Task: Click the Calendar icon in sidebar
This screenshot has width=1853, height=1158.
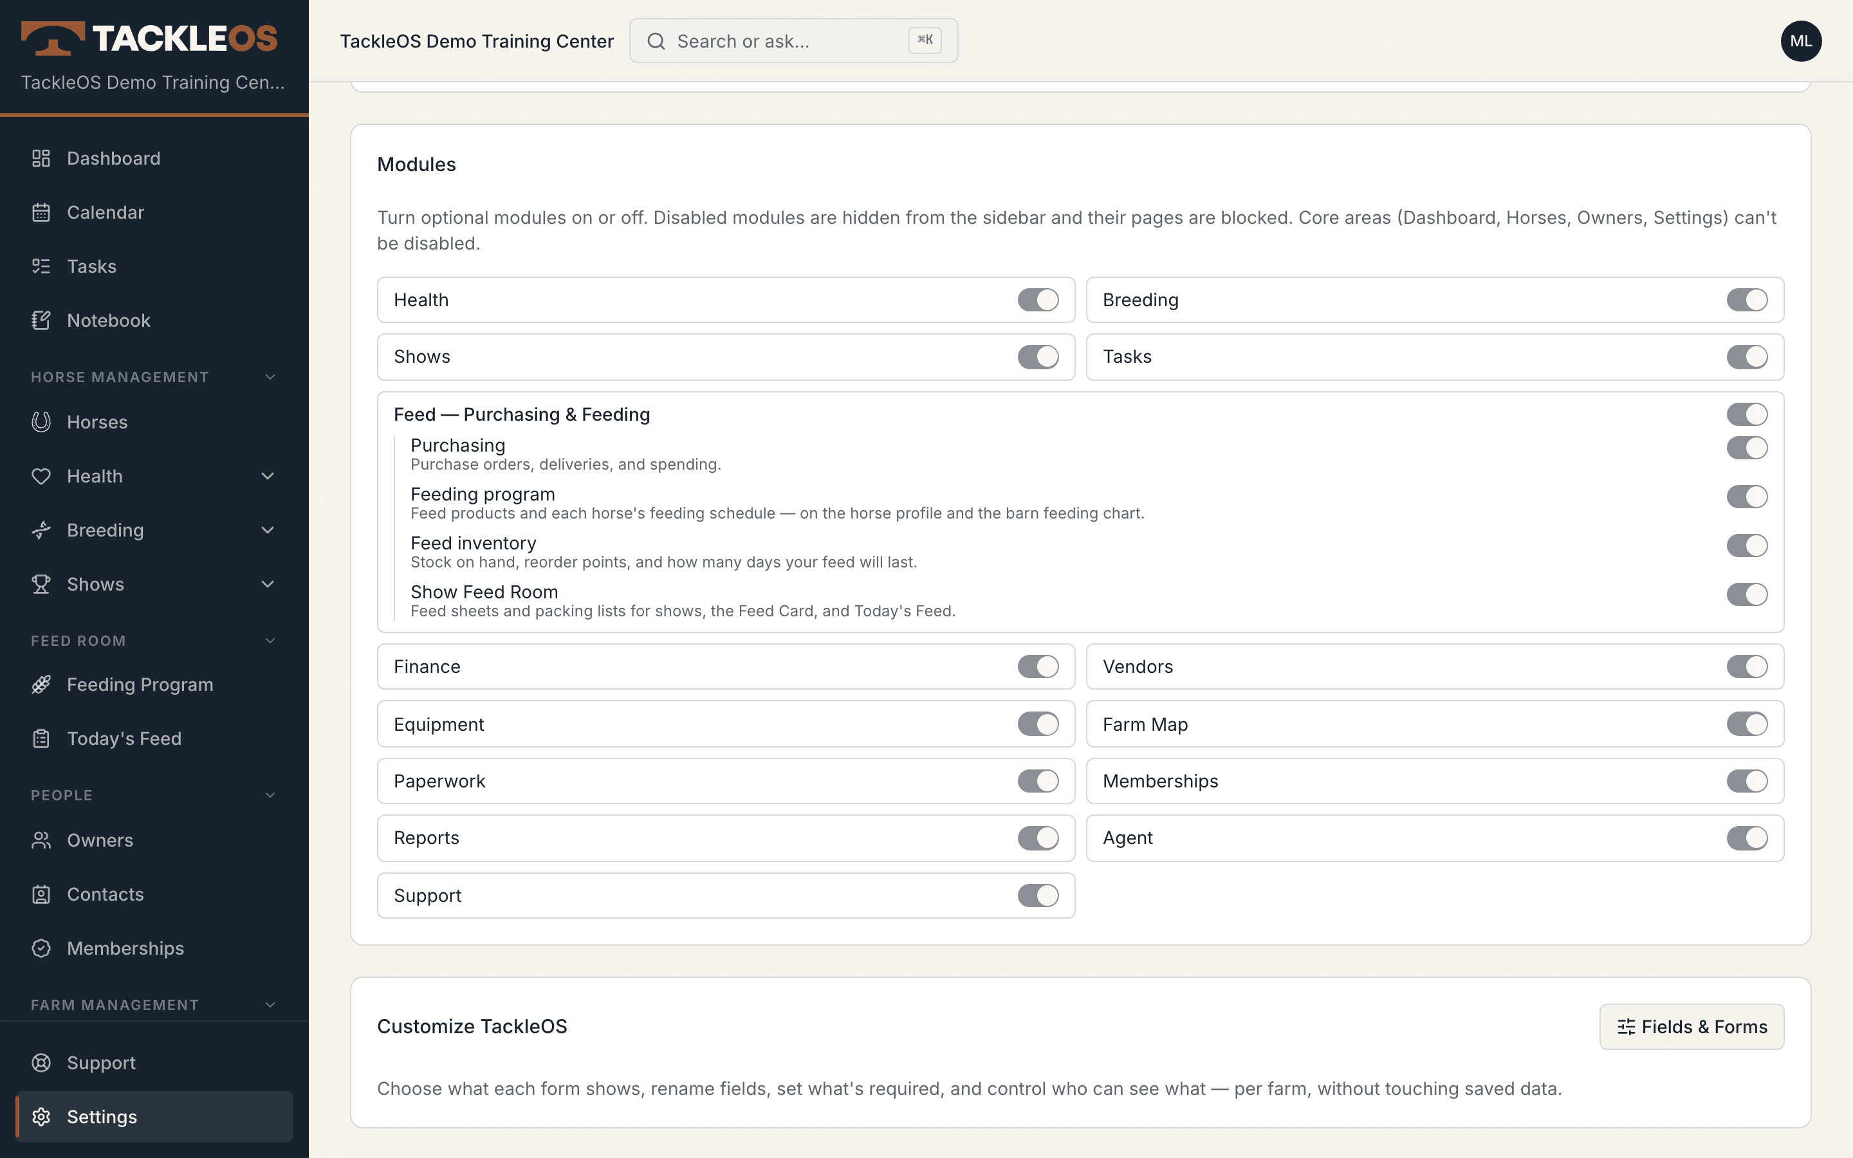Action: click(41, 212)
